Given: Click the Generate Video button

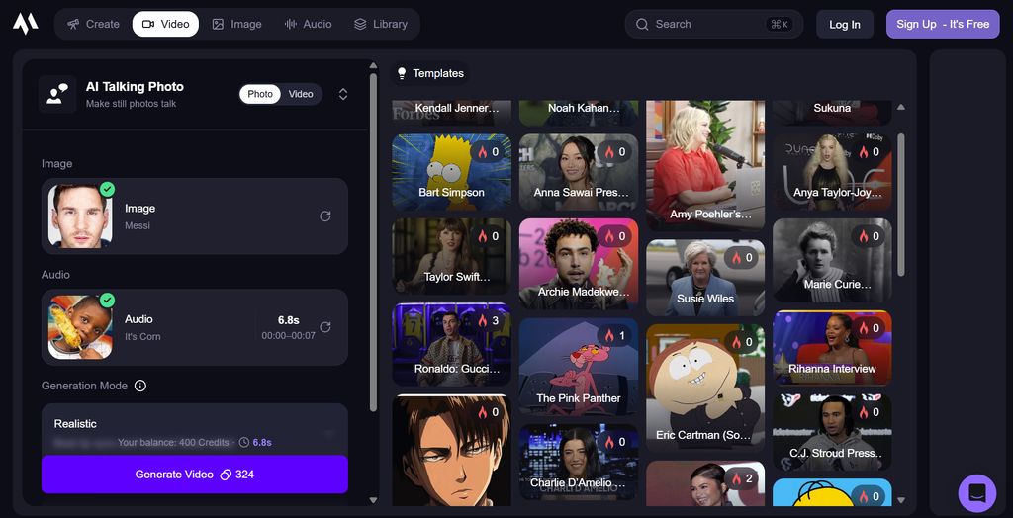Looking at the screenshot, I should [195, 475].
